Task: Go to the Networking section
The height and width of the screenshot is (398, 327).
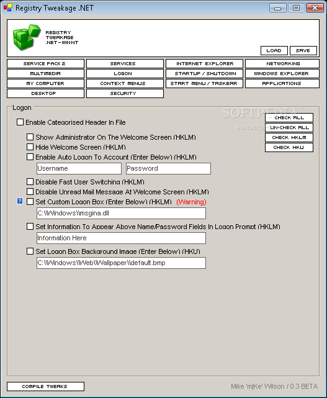Action: click(282, 63)
